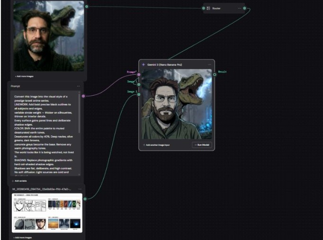The width and height of the screenshot is (323, 240).
Task: Click the 'LINEWORK: Add bold precise' line
Action: (x=43, y=104)
